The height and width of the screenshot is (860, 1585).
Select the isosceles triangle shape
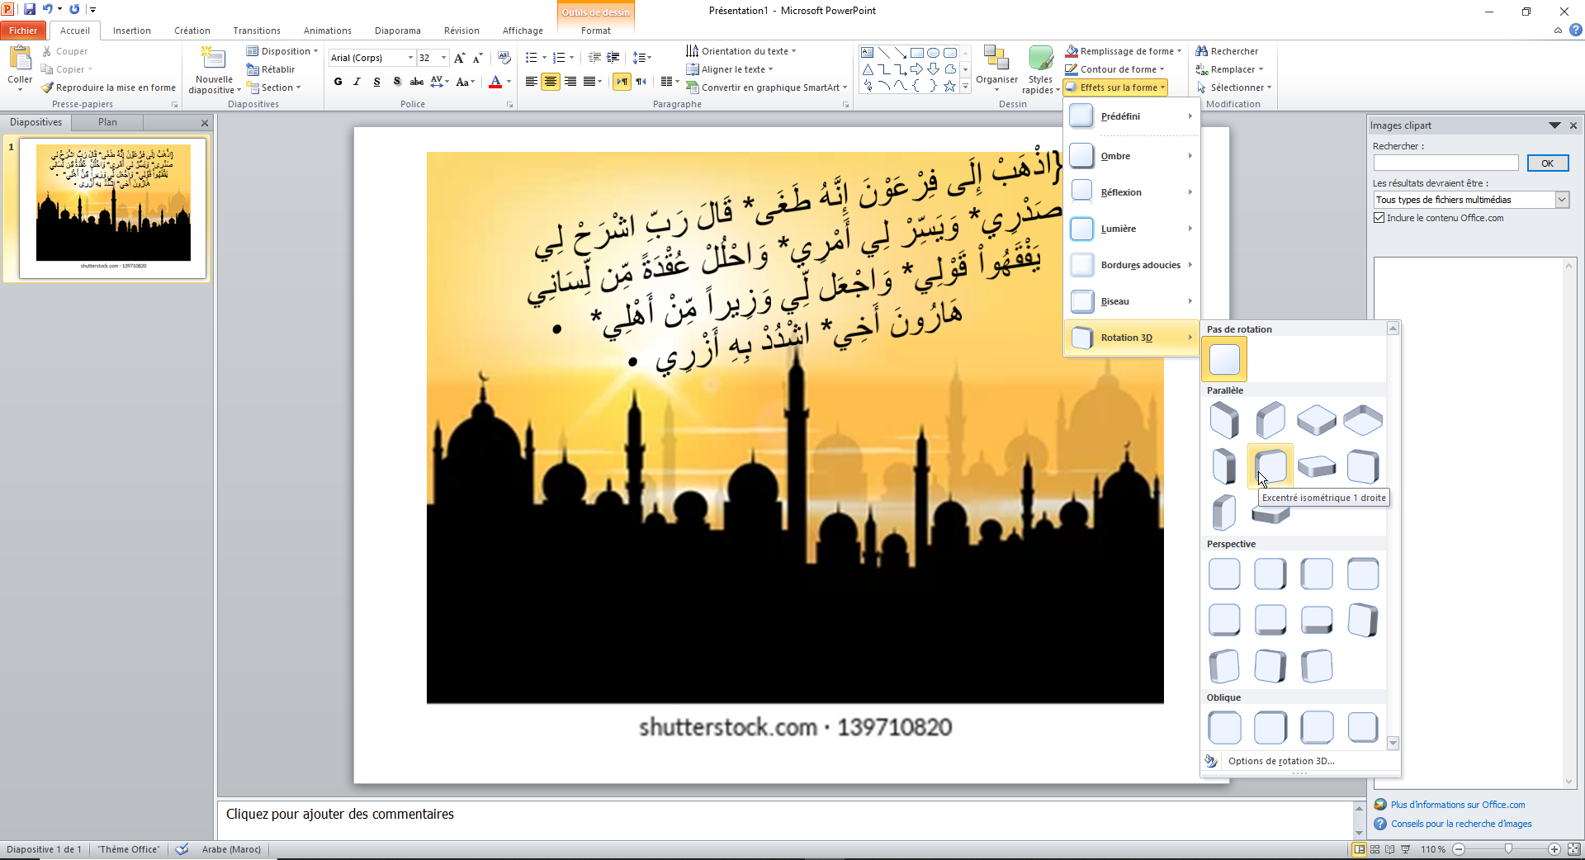click(x=868, y=69)
